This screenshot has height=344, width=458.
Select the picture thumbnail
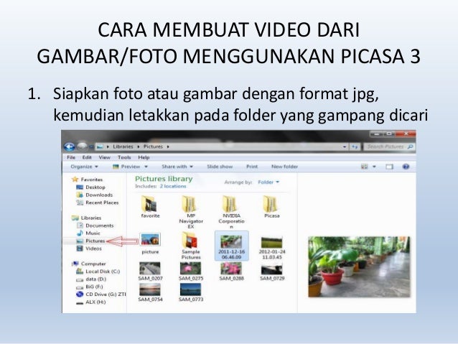tap(150, 243)
